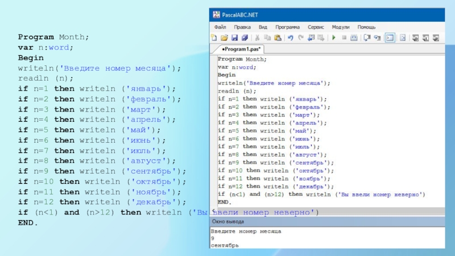Save the program with the floppy icon

pyautogui.click(x=234, y=38)
